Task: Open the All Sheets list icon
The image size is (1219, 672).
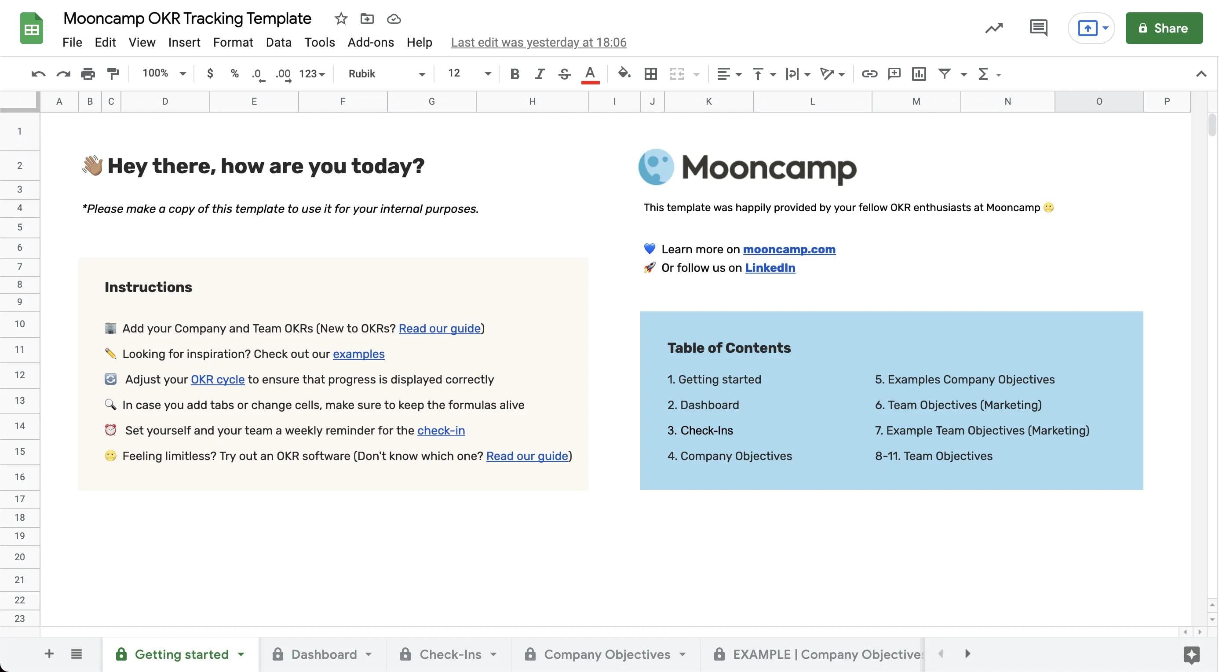Action: point(76,654)
